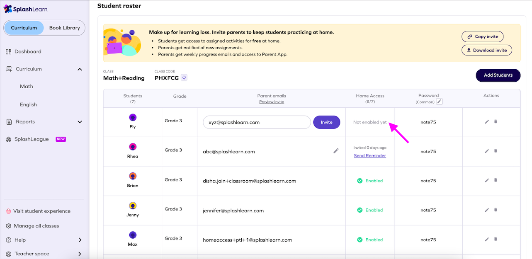Click jennifer@splashlearn.com email
The width and height of the screenshot is (532, 259).
click(233, 211)
